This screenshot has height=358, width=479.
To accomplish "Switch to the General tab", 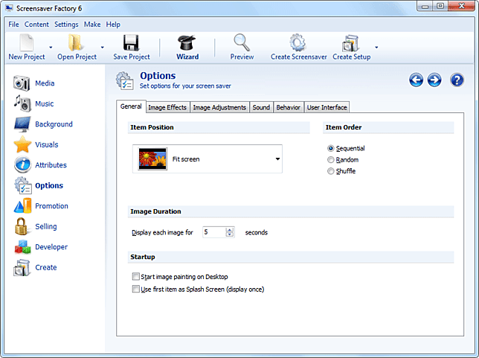I will click(131, 106).
